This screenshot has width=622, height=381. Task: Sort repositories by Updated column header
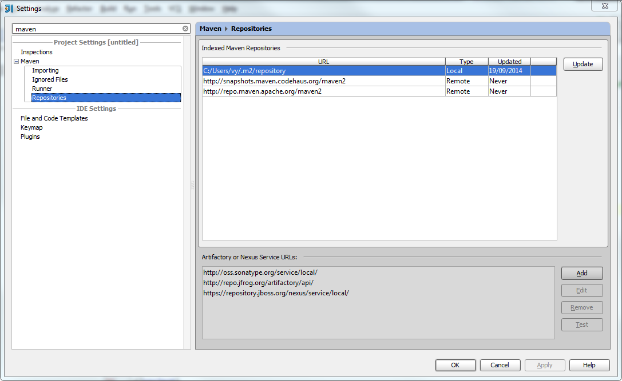(509, 62)
